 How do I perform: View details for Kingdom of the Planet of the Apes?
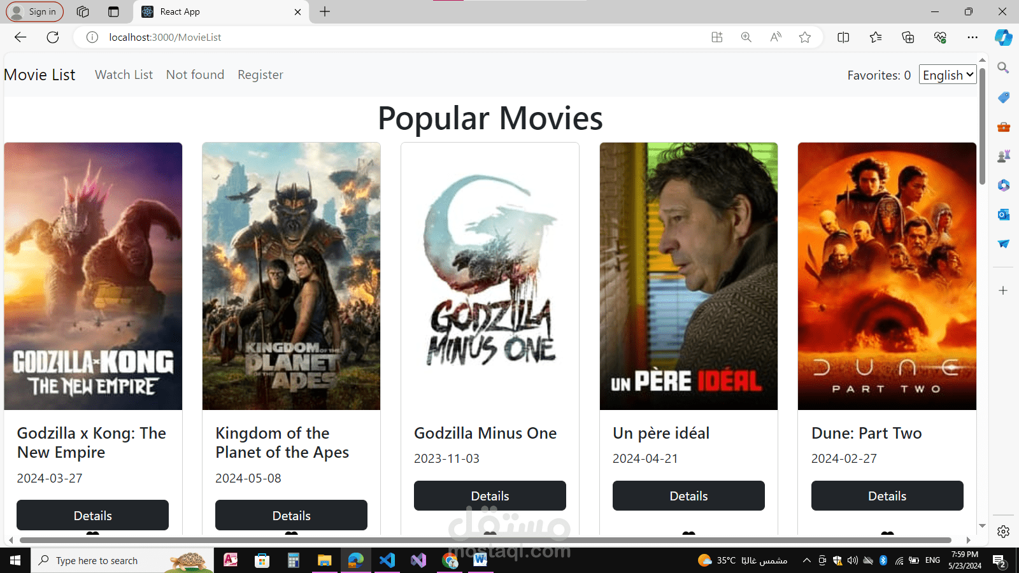pyautogui.click(x=291, y=515)
